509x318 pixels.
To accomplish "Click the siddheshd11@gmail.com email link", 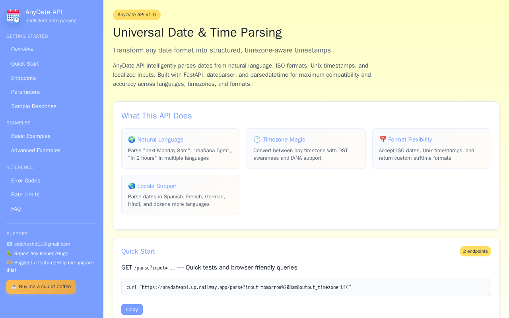I will pyautogui.click(x=42, y=244).
